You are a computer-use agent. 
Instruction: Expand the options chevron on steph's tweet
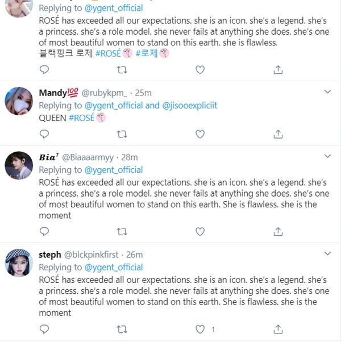pos(327,253)
